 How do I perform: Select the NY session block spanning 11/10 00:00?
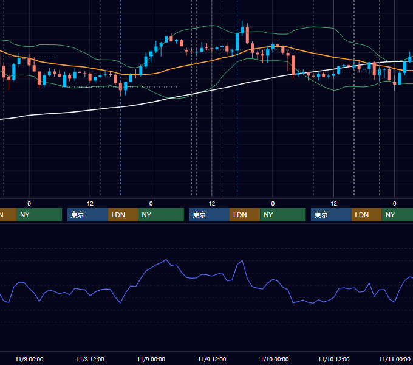(x=283, y=215)
